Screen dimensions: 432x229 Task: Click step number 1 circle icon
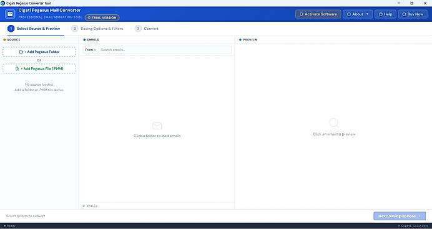point(11,29)
